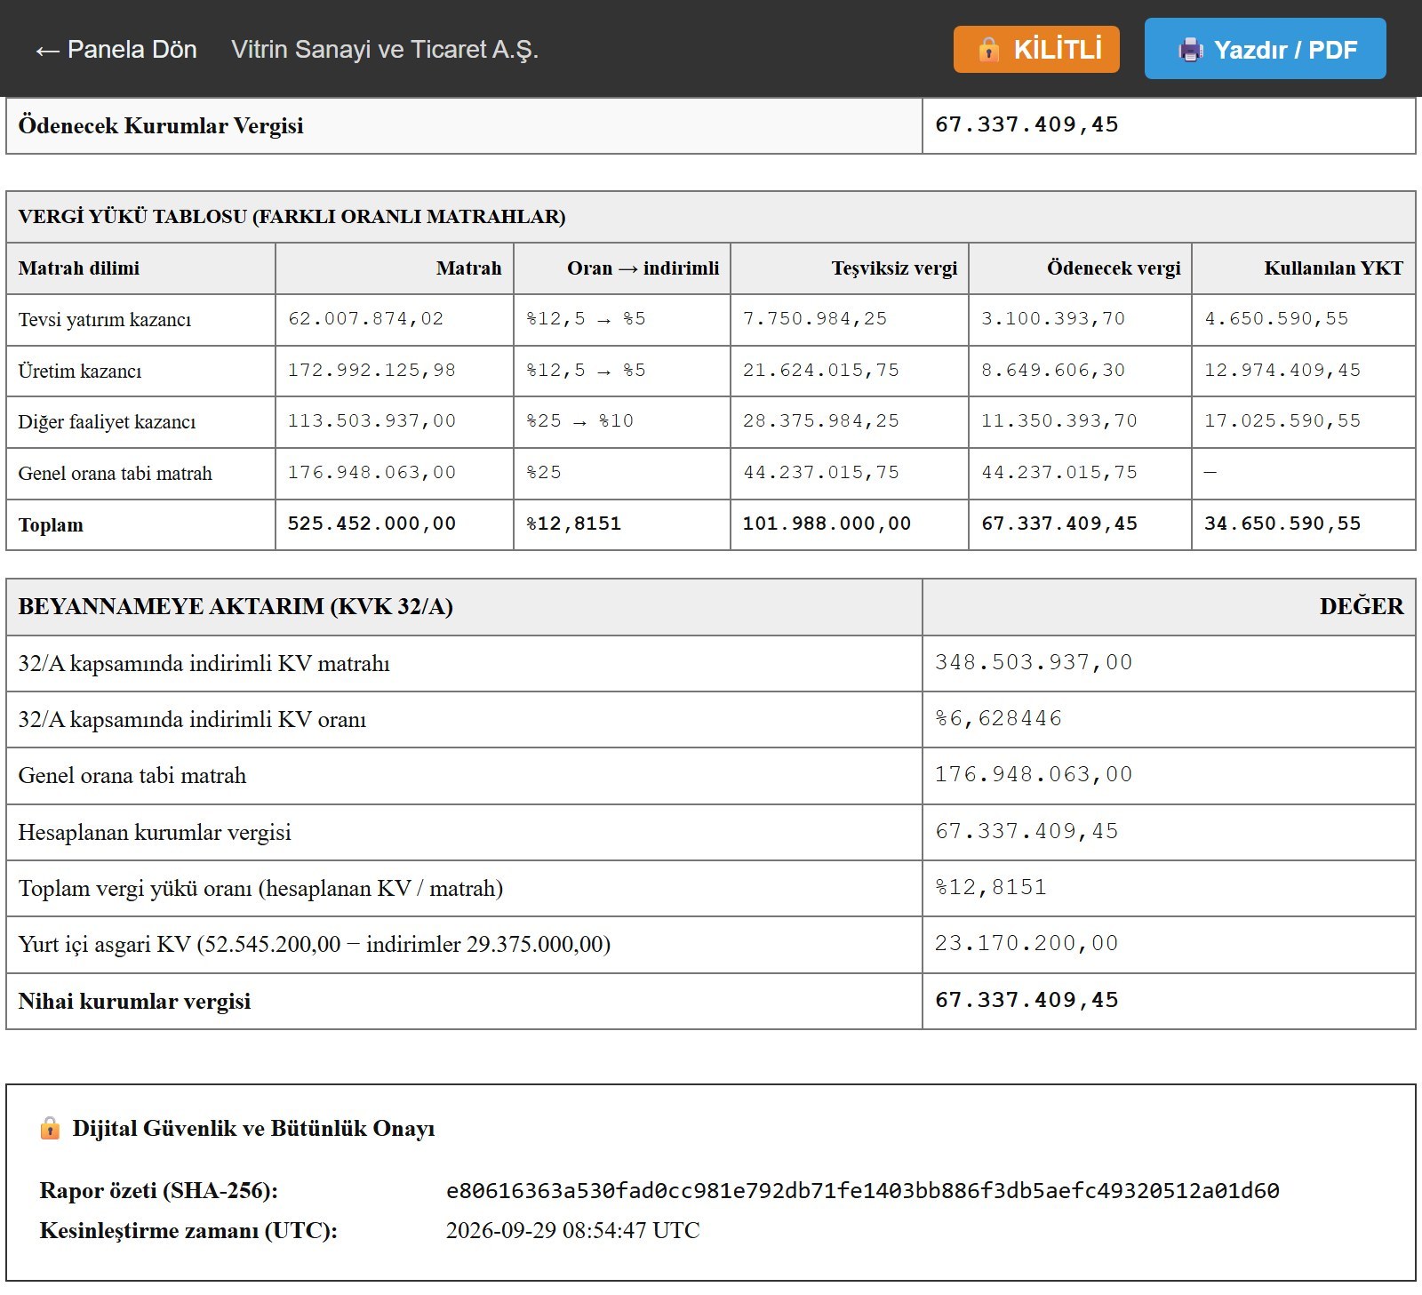Click the printer icon in Yazdır button
This screenshot has height=1295, width=1422.
tap(1191, 50)
